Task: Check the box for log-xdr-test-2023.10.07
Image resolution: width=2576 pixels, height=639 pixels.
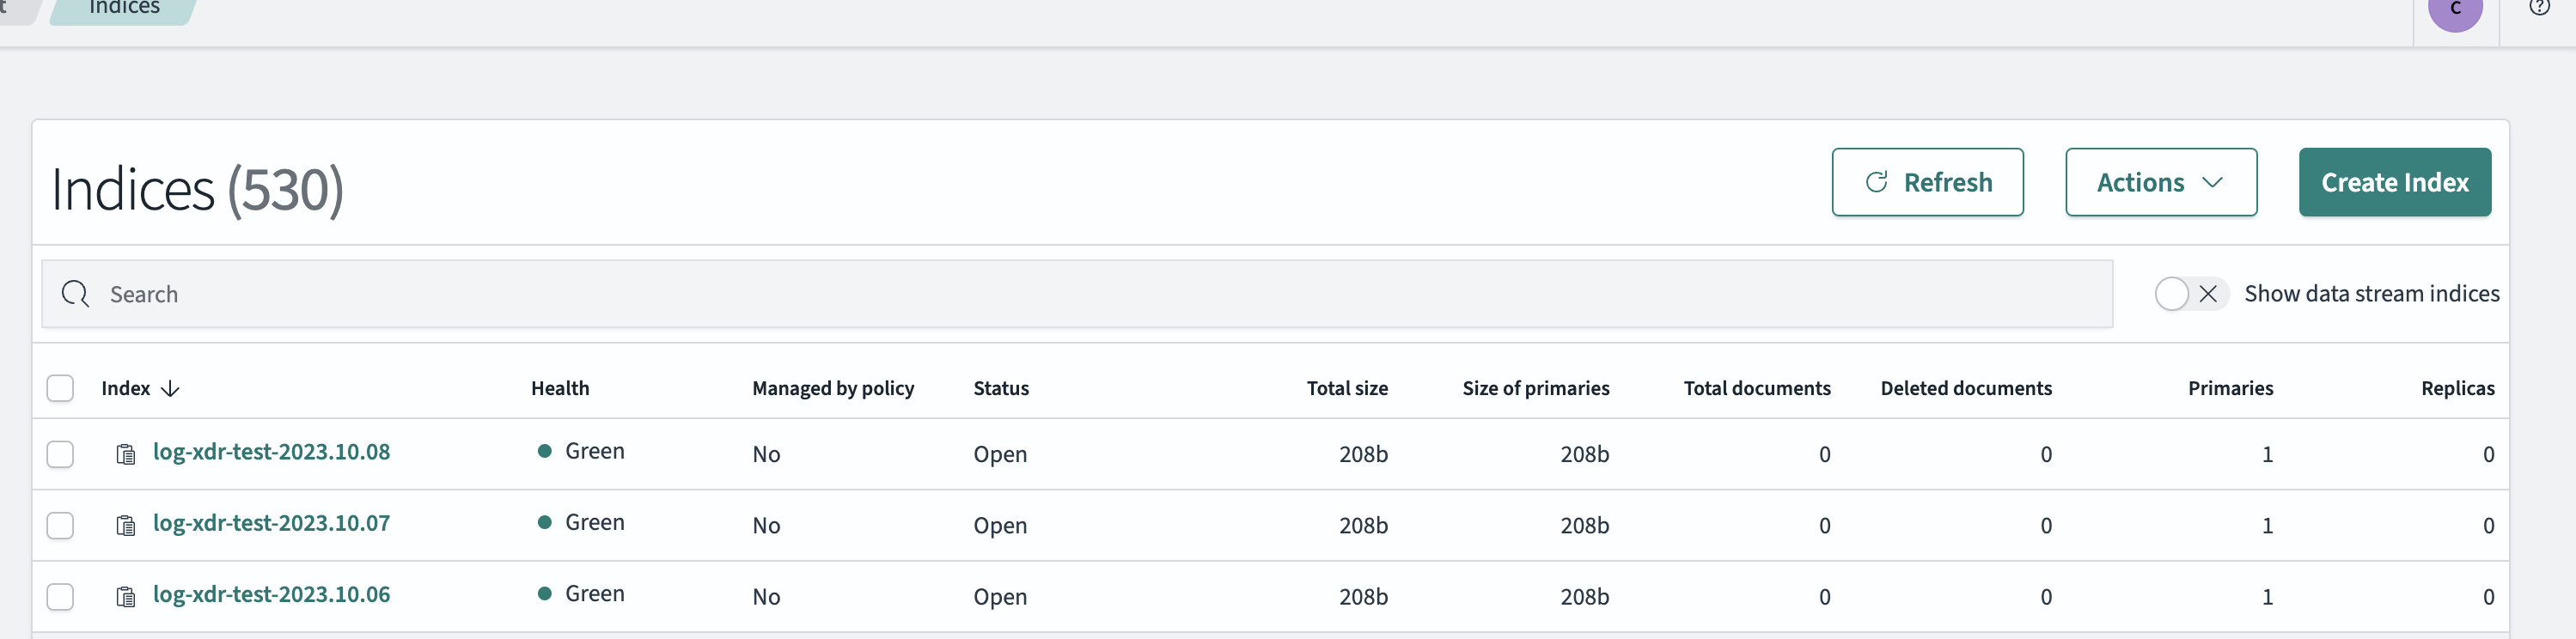Action: [61, 526]
